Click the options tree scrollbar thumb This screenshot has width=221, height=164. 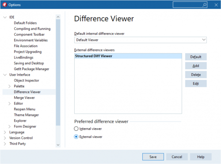[58, 72]
